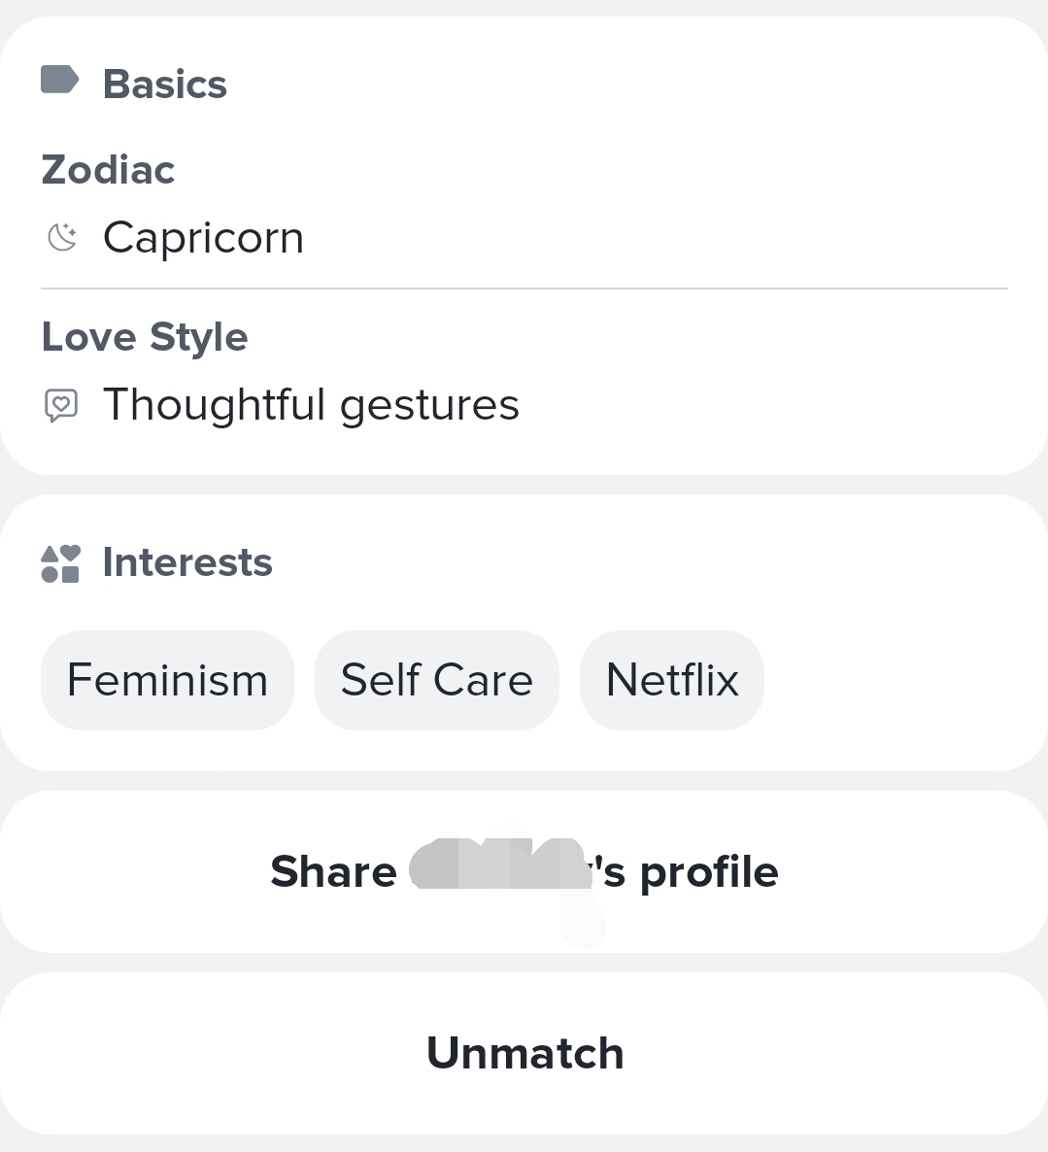The height and width of the screenshot is (1152, 1048).
Task: Select the Feminism interest chip
Action: pyautogui.click(x=167, y=680)
